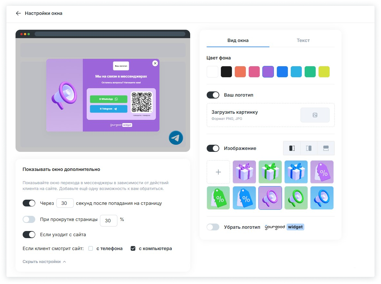Enable При прокрутке страницы toggle

[x=29, y=220]
